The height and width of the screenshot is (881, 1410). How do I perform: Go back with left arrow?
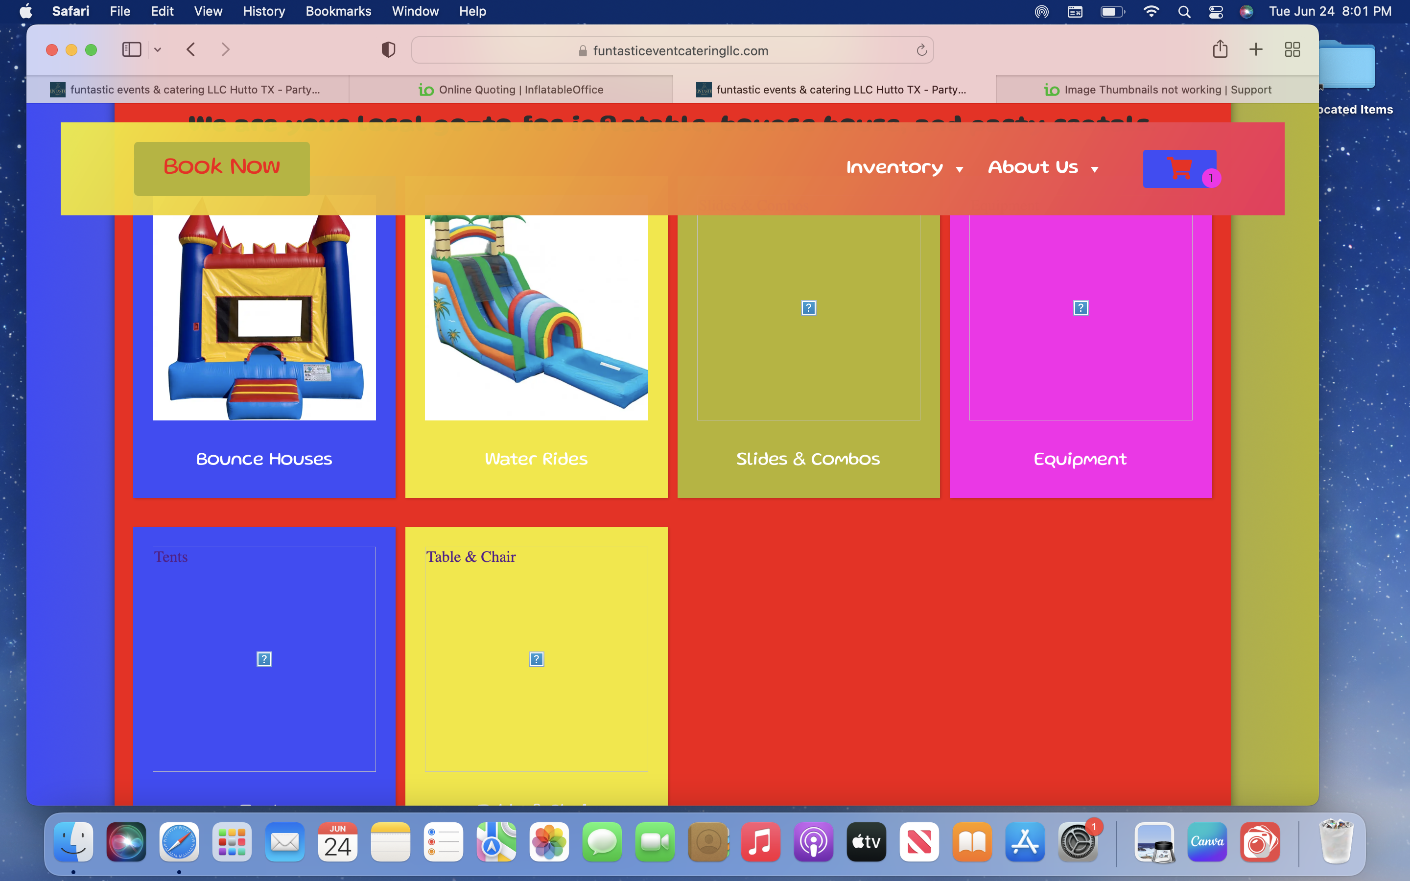(x=190, y=49)
